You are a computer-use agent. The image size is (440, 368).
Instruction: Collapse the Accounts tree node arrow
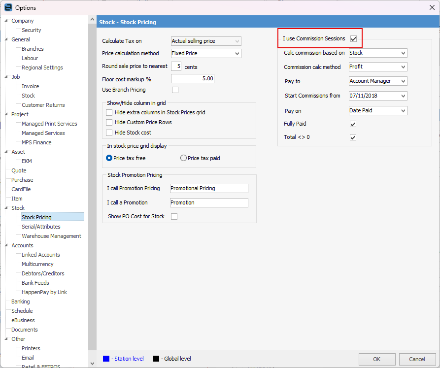[6, 245]
